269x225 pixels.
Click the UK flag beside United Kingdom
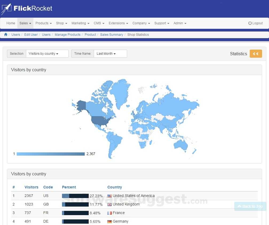click(x=109, y=204)
